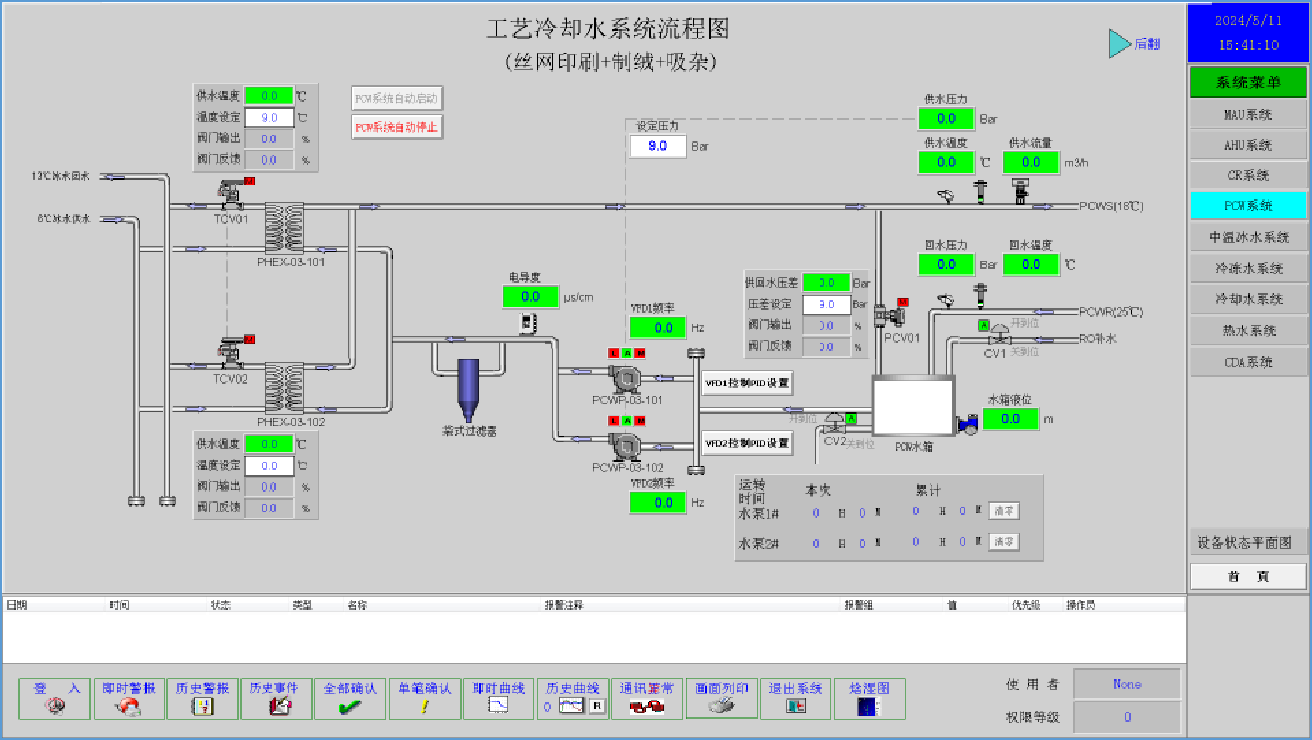Open 即时警报 real-time alarms
The image size is (1312, 740).
(x=129, y=699)
